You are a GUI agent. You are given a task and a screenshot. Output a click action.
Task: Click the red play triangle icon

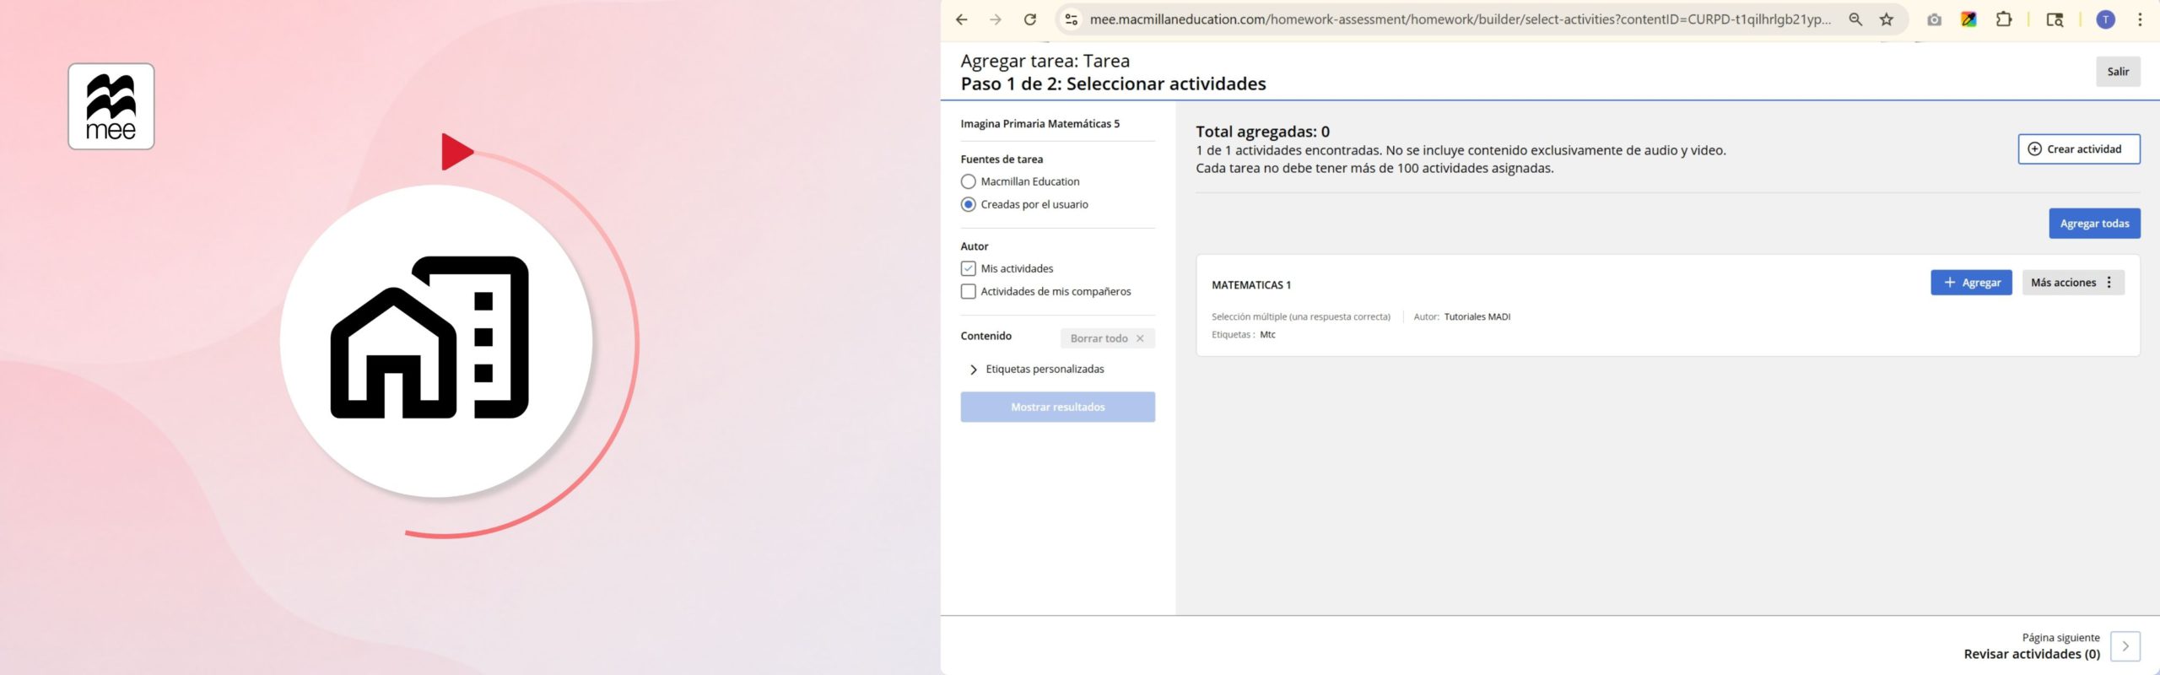(x=456, y=152)
